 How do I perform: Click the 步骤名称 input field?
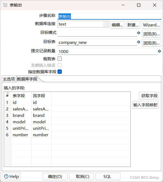pos(109,16)
